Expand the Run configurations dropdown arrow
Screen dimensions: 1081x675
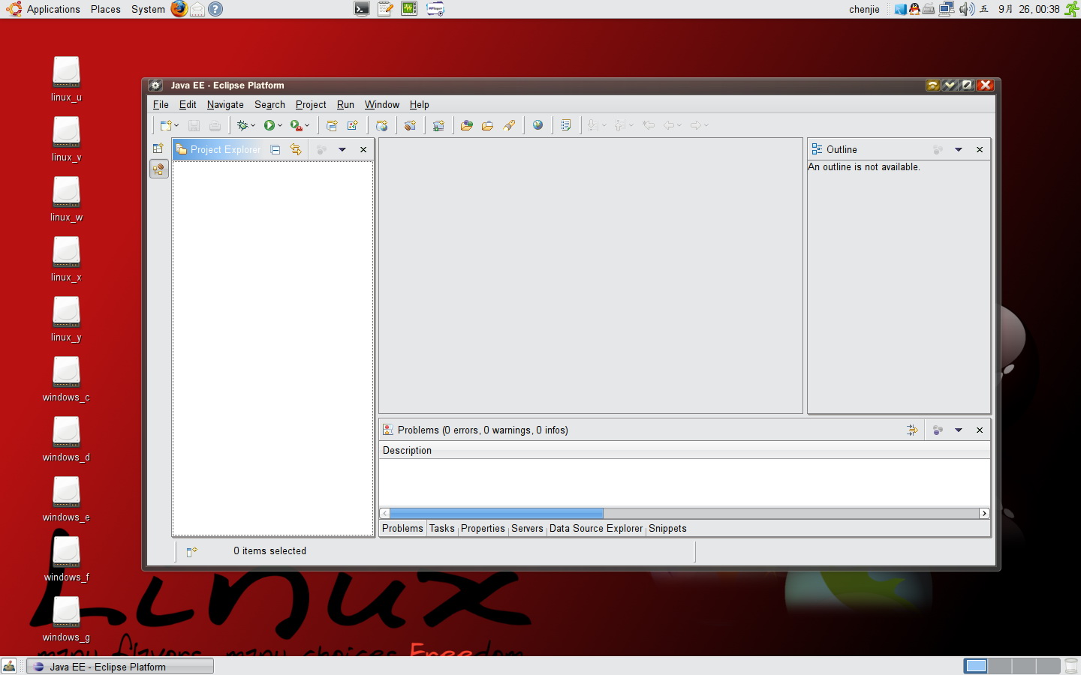pyautogui.click(x=280, y=125)
